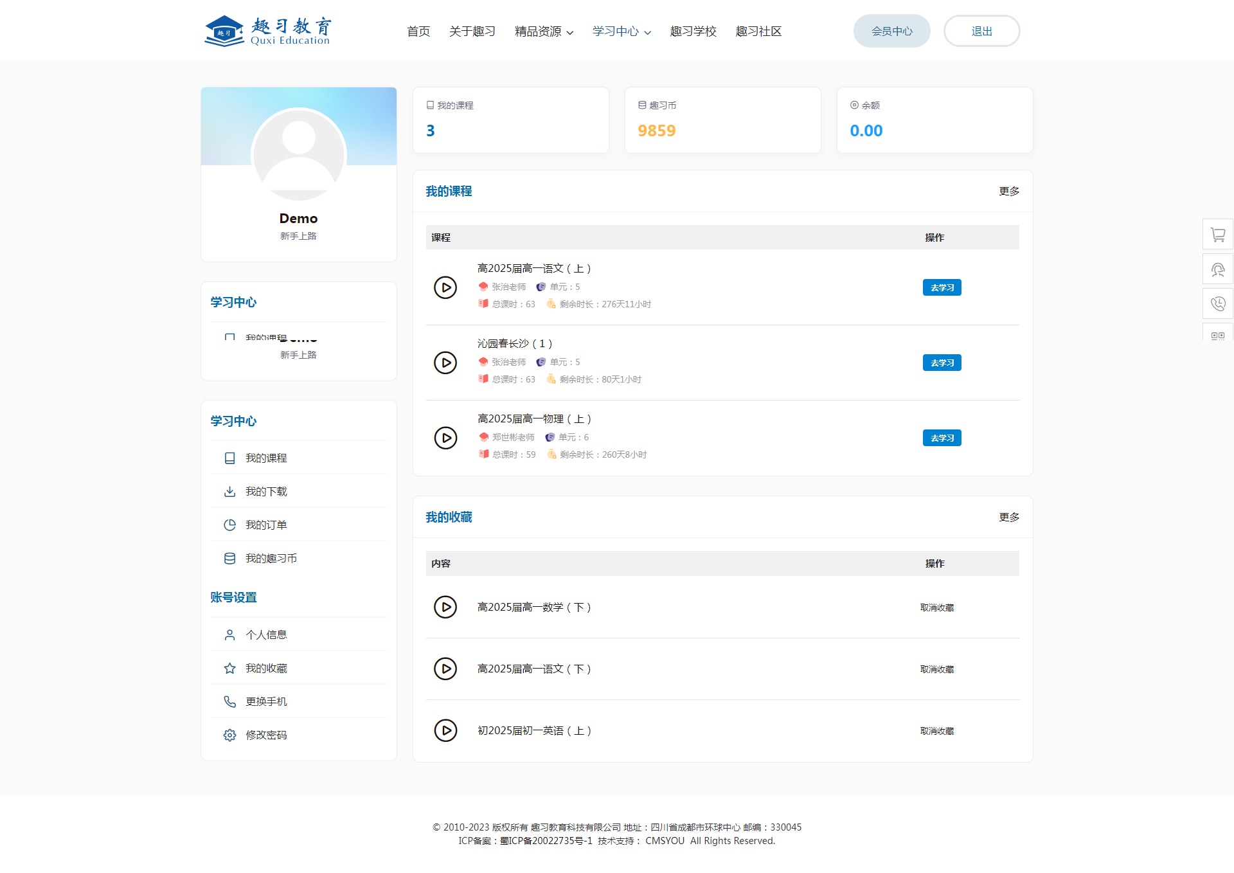Click the pie chart icon beside 我的订单
The width and height of the screenshot is (1234, 873).
[229, 525]
